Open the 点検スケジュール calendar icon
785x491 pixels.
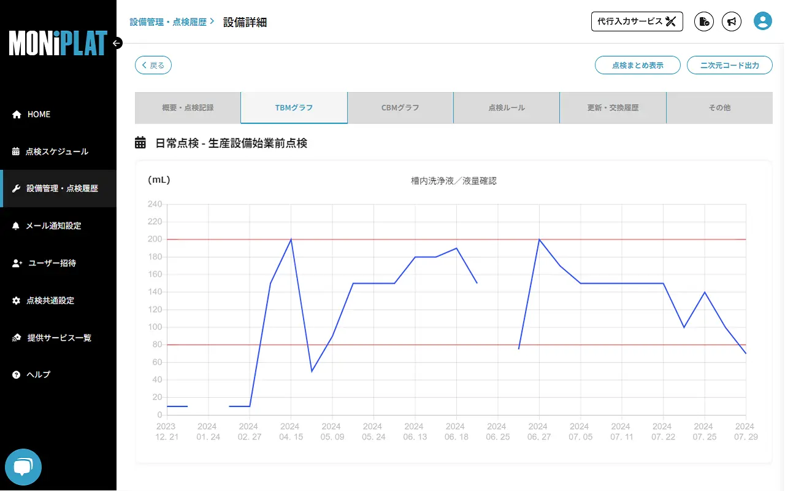15,151
